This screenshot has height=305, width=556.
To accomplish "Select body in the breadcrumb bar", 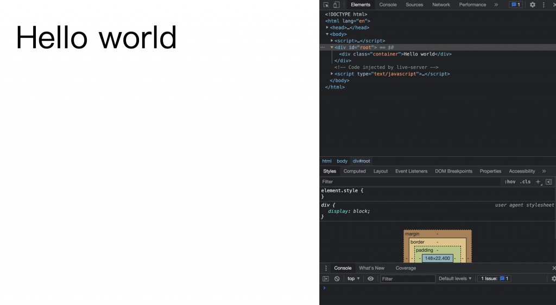I will click(x=342, y=161).
